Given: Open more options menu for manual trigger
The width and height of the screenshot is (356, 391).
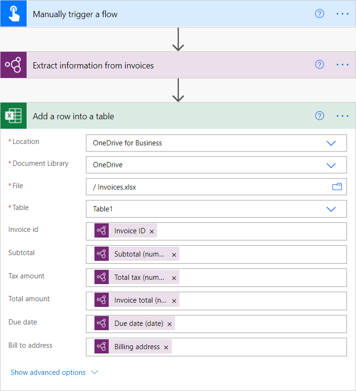Looking at the screenshot, I should [342, 14].
